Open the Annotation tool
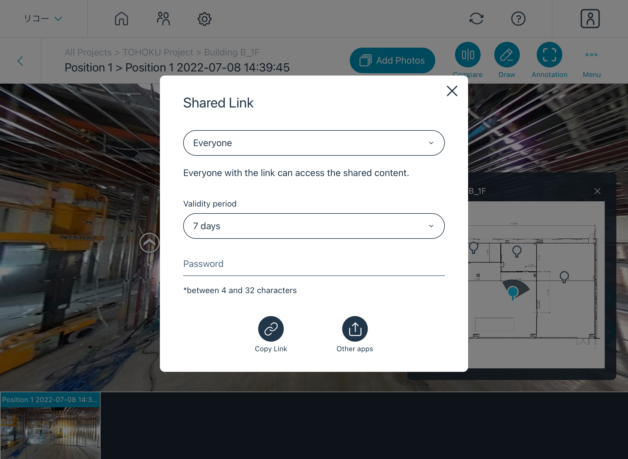Image resolution: width=628 pixels, height=459 pixels. 549,55
